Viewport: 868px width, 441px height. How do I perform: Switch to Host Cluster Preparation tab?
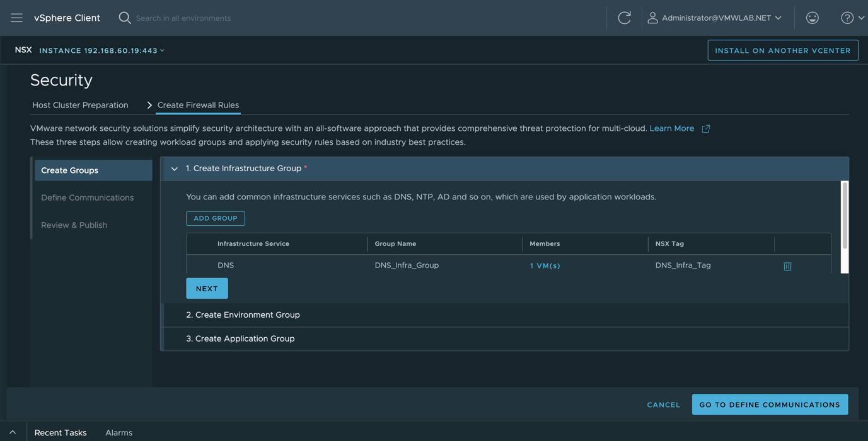[x=80, y=105]
